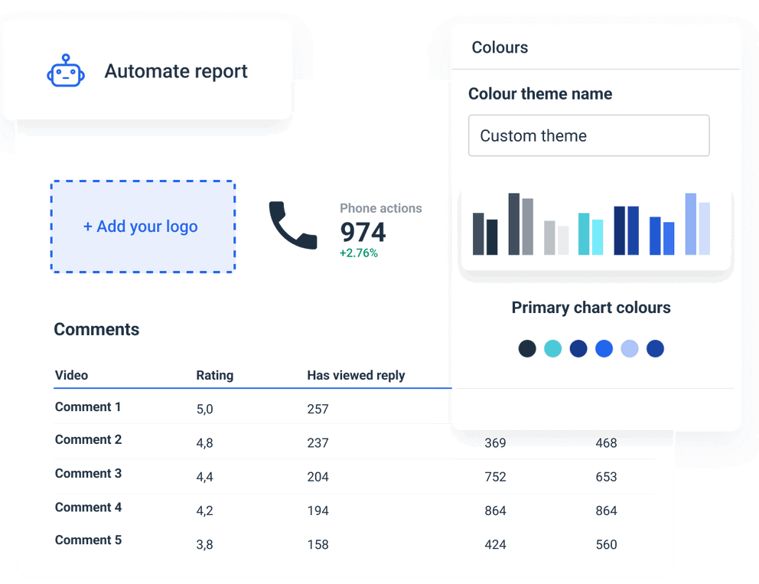
Task: Click the Comments table heading
Action: coord(96,329)
